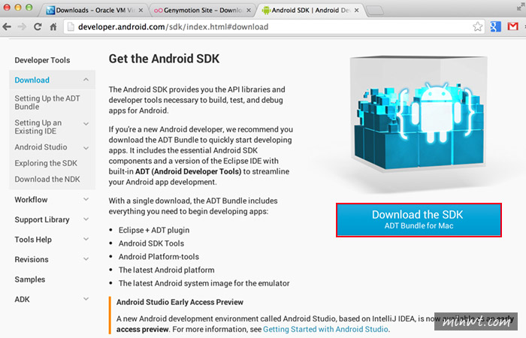The height and width of the screenshot is (338, 526).
Task: Reload the page with refresh icon
Action: click(x=38, y=27)
